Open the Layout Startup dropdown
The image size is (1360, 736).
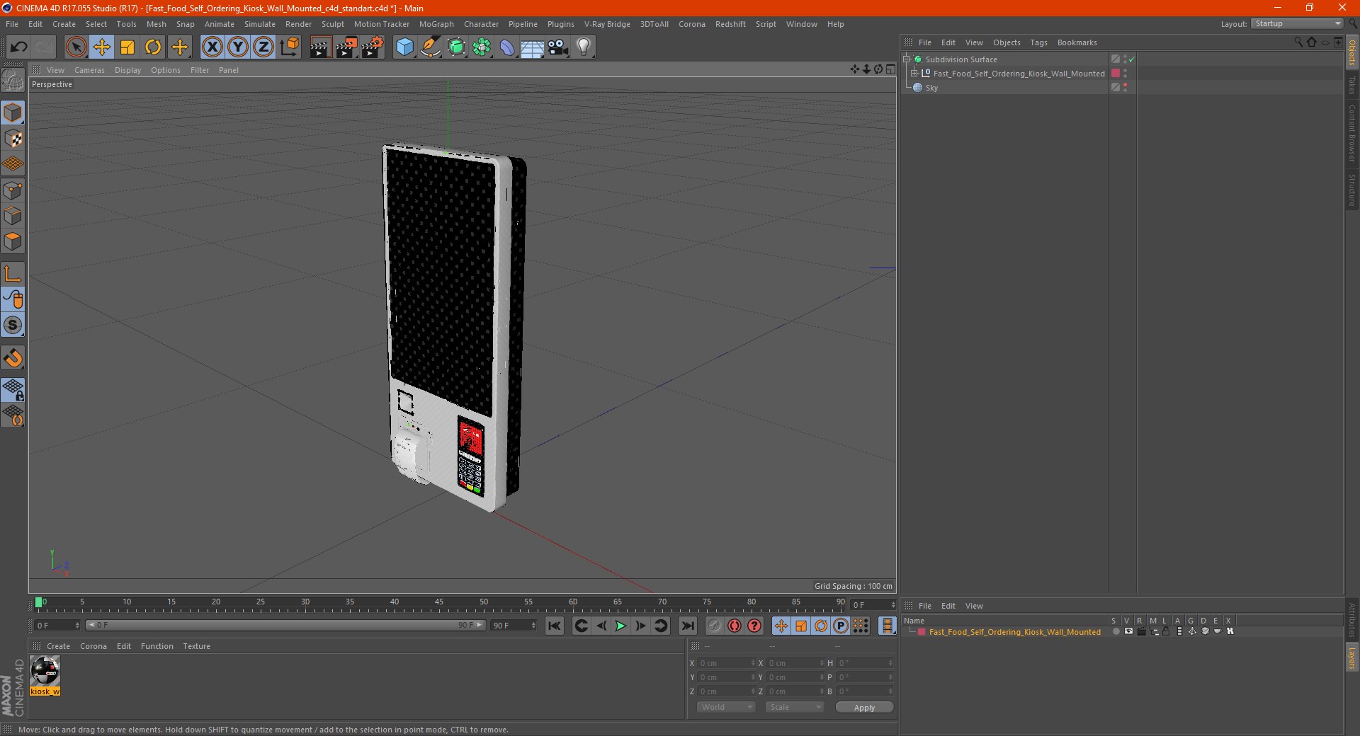pyautogui.click(x=1297, y=23)
